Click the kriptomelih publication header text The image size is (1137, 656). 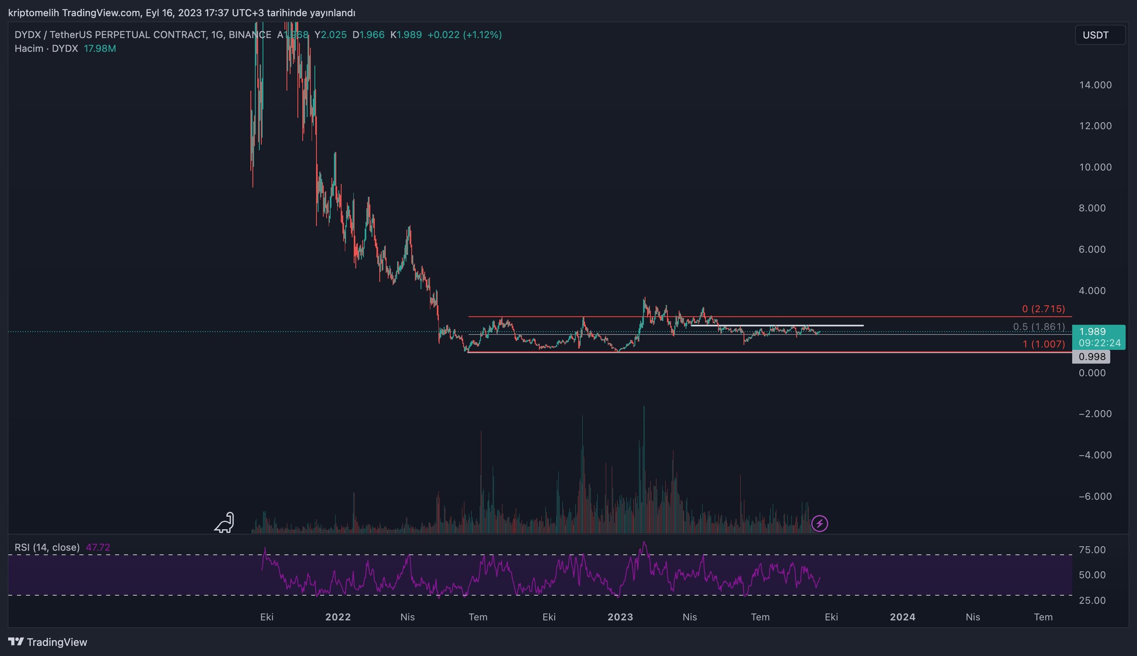pyautogui.click(x=182, y=13)
